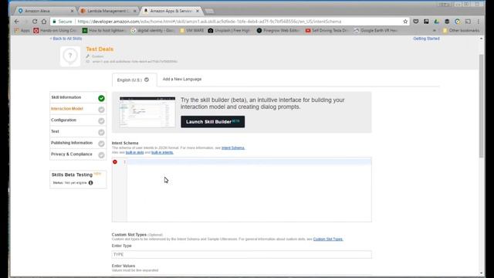
Task: Open the Self Driving Tesla YouTube bookmark
Action: click(327, 31)
